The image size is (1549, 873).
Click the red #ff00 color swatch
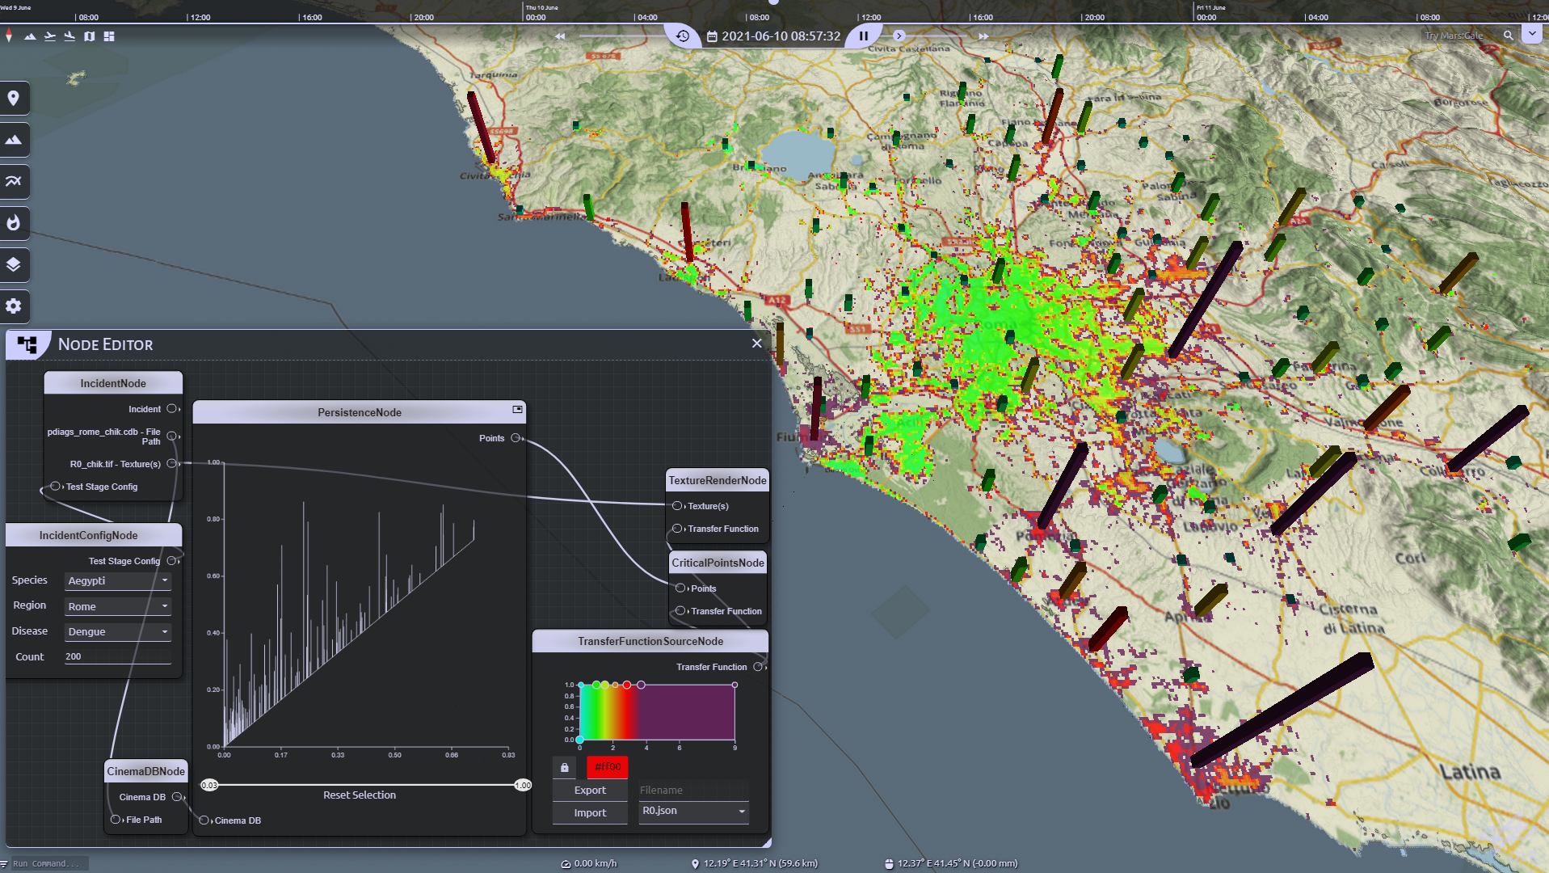[608, 767]
